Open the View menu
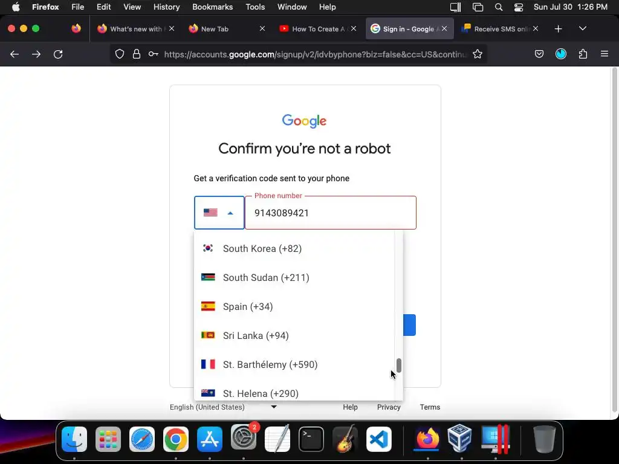This screenshot has width=619, height=464. click(x=132, y=7)
